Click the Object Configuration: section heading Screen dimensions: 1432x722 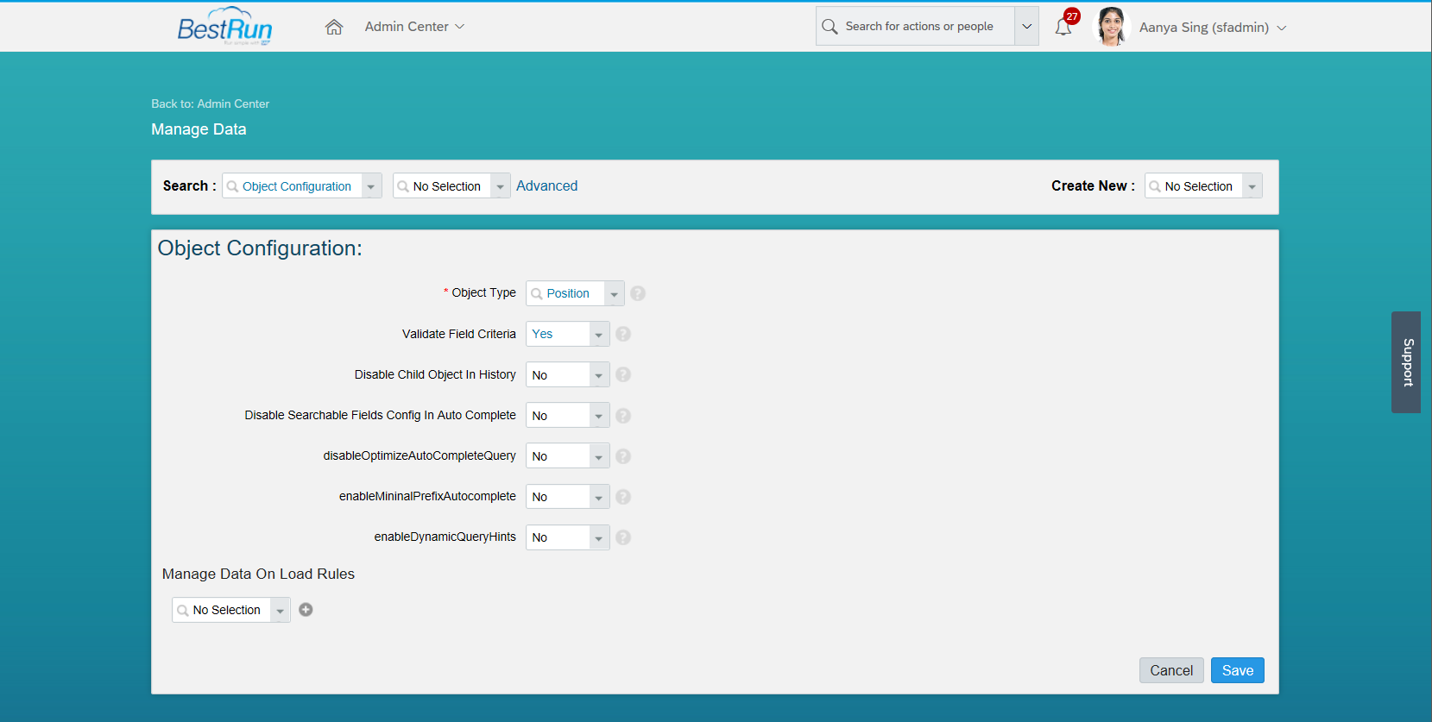[x=260, y=248]
